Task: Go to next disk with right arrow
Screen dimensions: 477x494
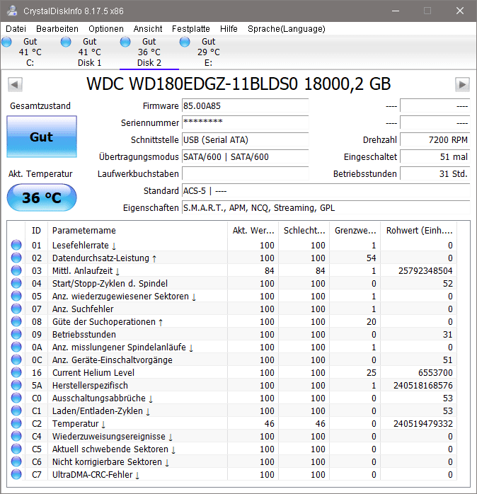Action: coord(462,84)
